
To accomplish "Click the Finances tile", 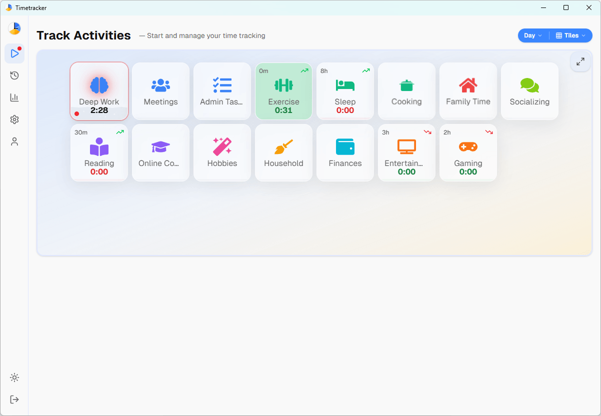I will pyautogui.click(x=345, y=152).
